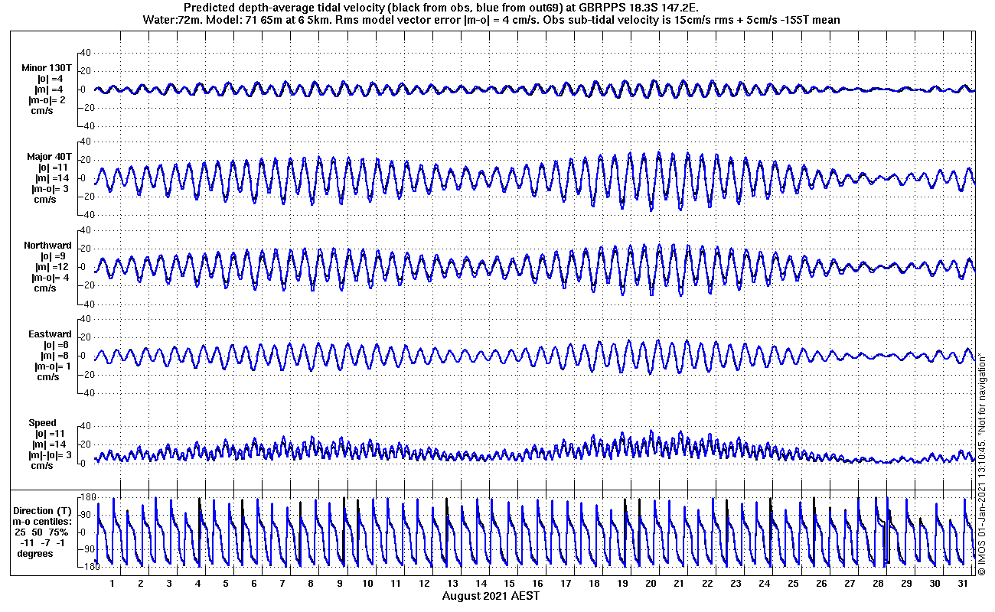This screenshot has width=995, height=612.
Task: Select the 'Speed' panel label
Action: (42, 423)
